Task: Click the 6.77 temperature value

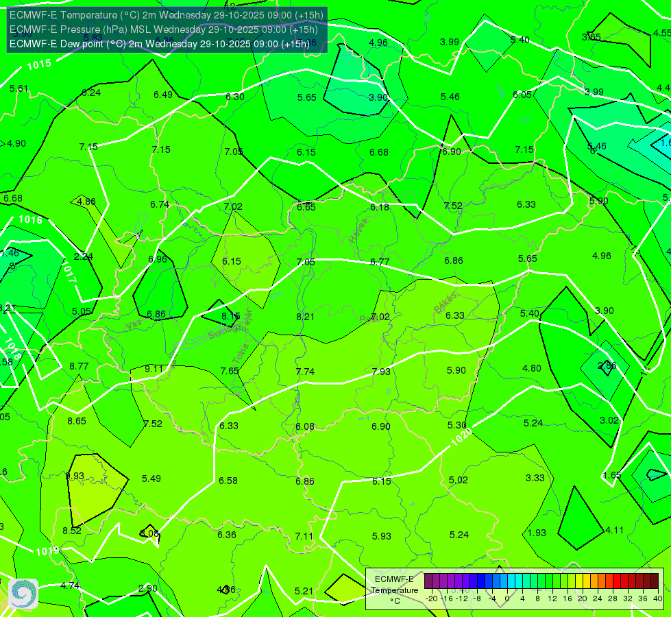Action: pyautogui.click(x=380, y=262)
